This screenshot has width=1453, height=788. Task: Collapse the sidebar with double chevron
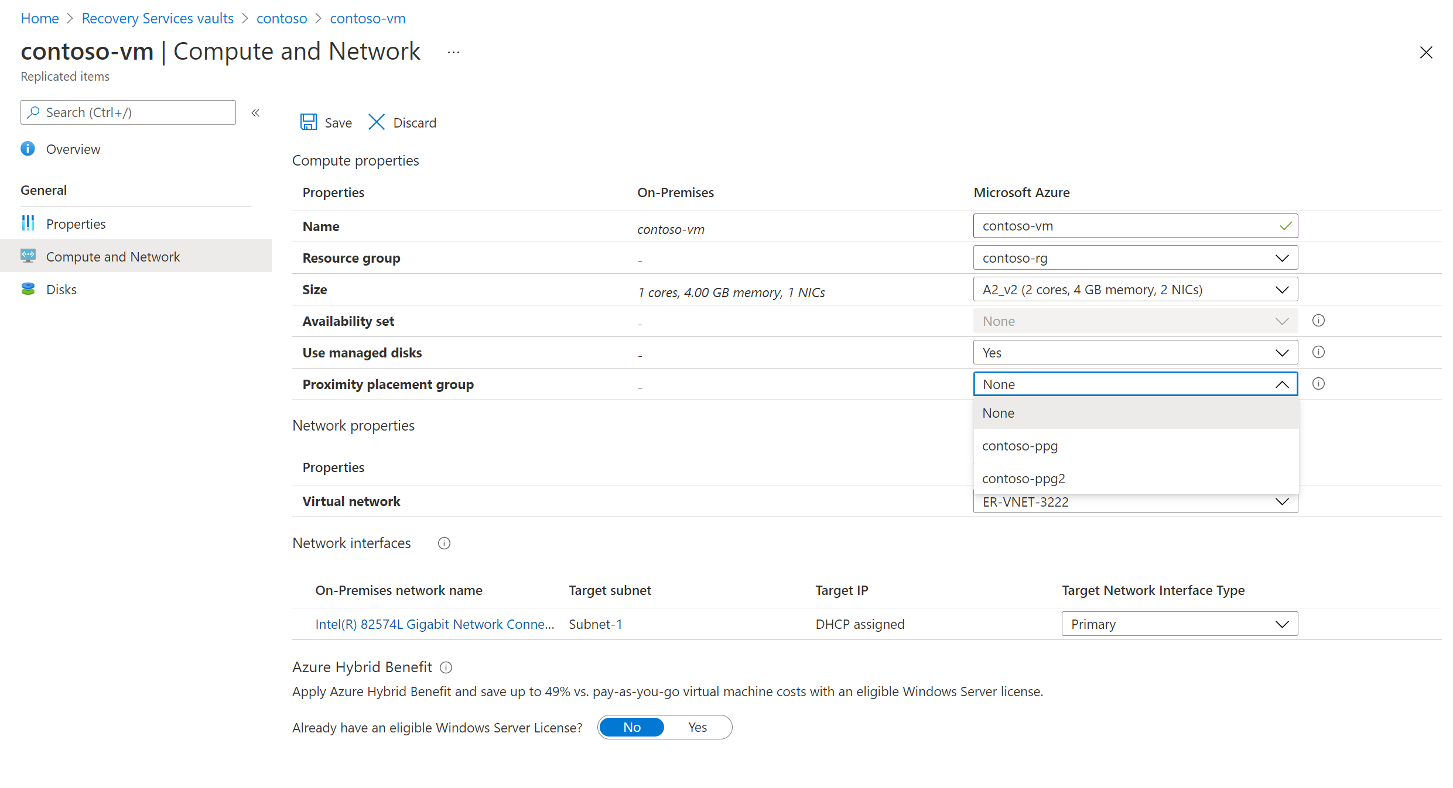tap(255, 113)
